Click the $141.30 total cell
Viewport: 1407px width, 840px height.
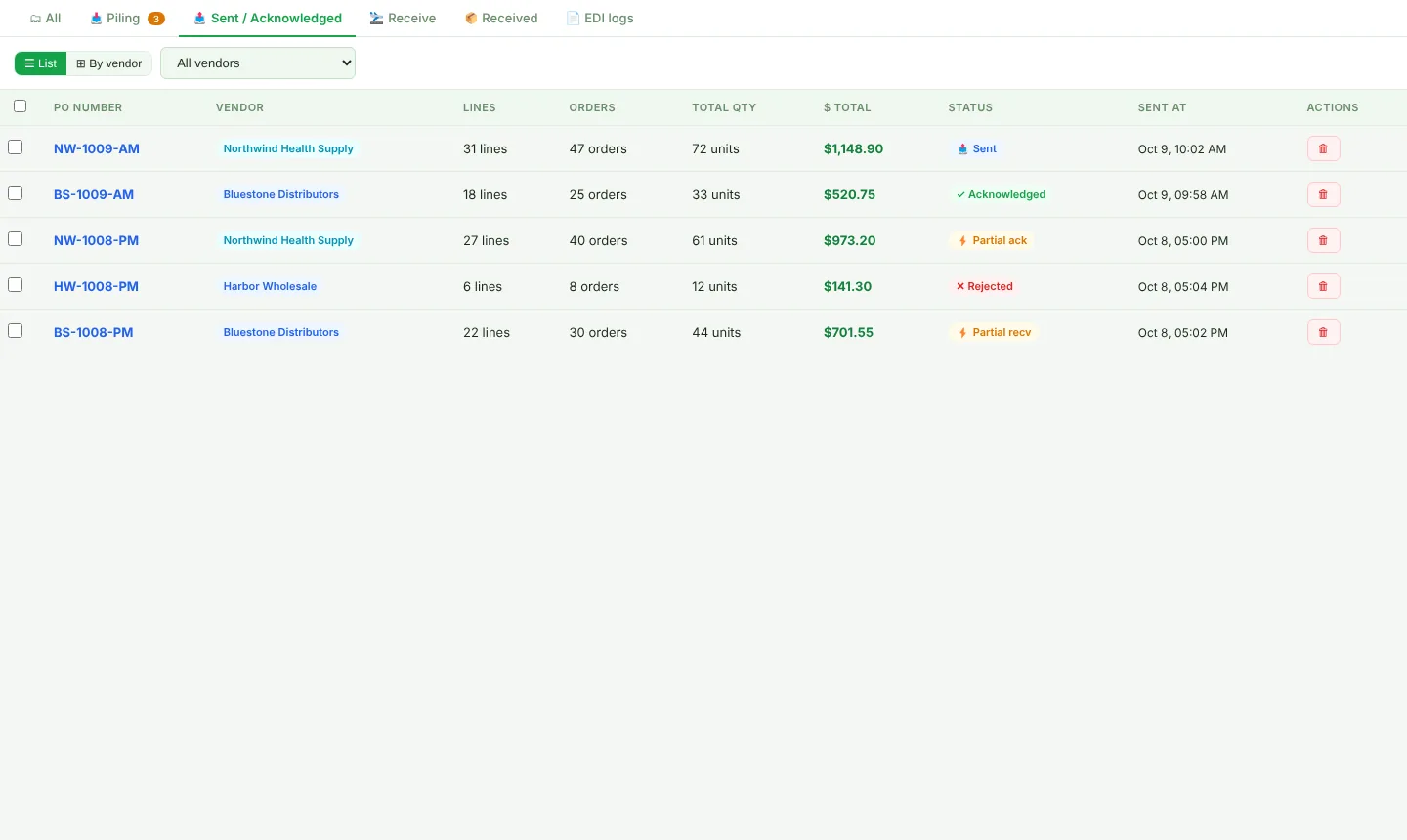click(847, 287)
